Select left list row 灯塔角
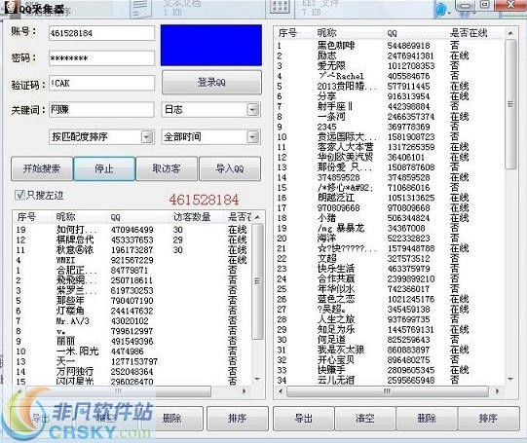527x443 pixels. click(x=132, y=311)
